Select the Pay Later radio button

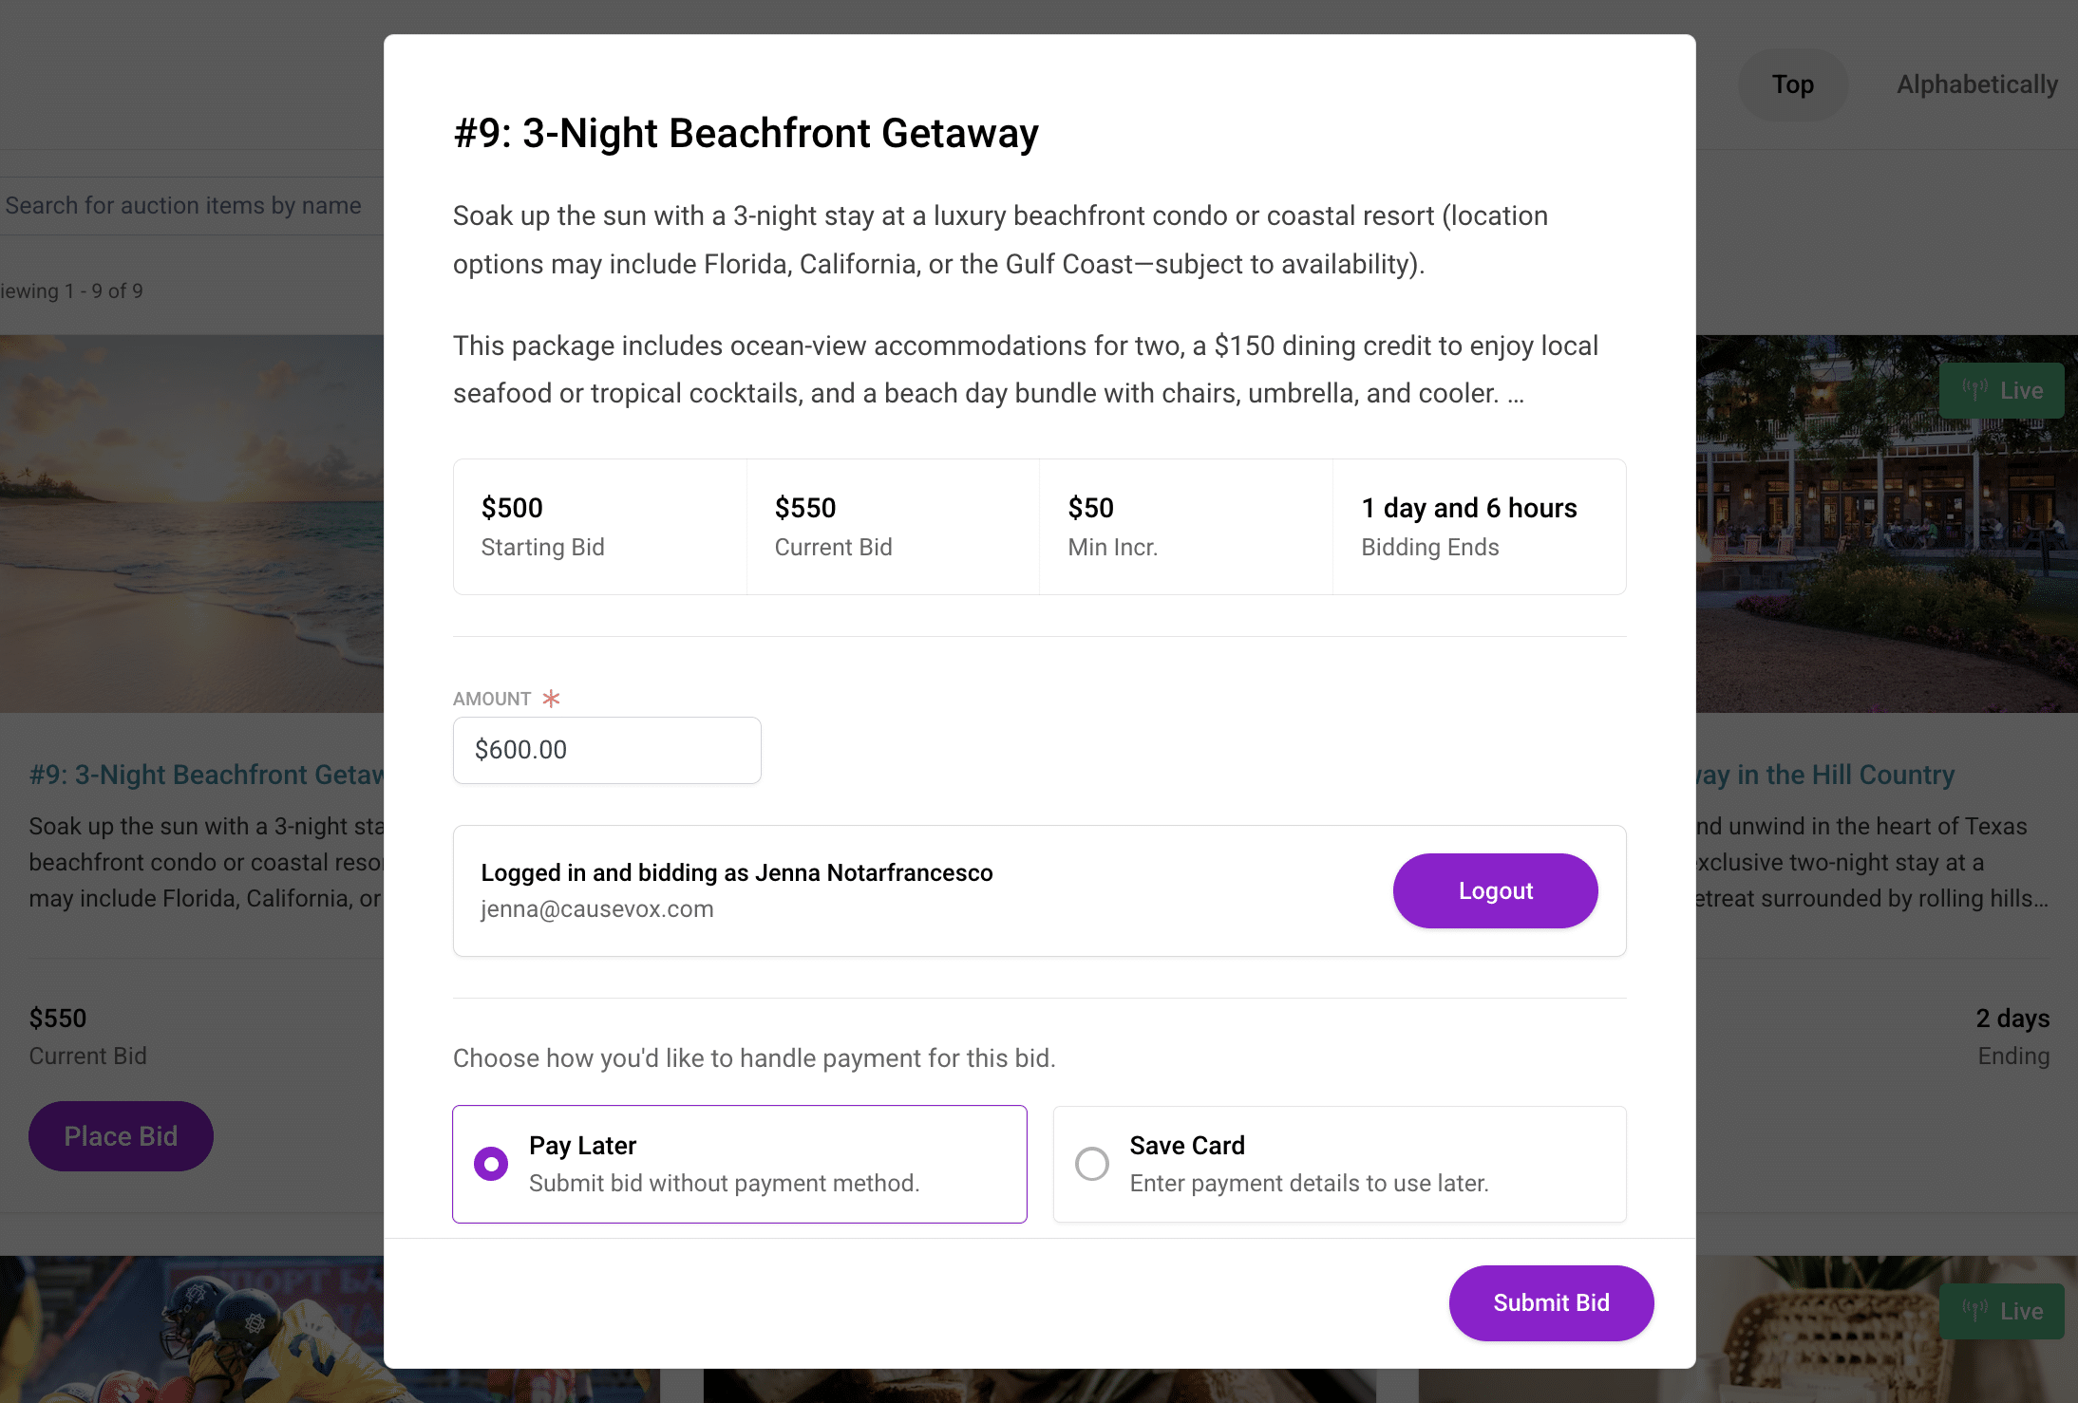click(491, 1164)
